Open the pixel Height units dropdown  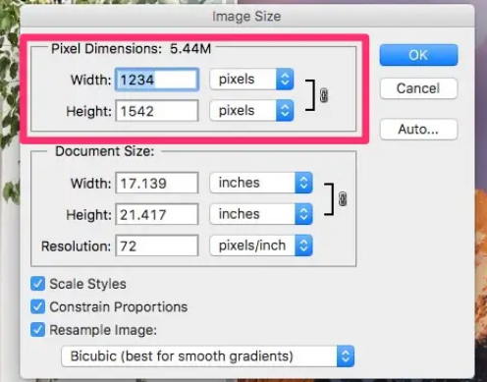251,111
